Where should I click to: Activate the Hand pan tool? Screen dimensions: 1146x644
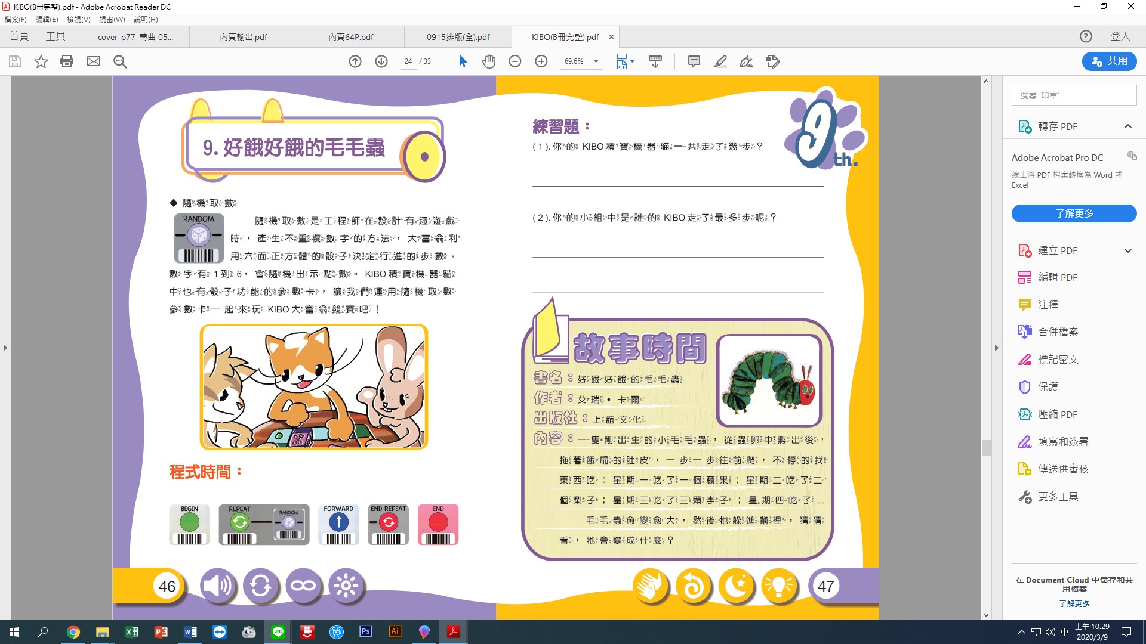489,61
